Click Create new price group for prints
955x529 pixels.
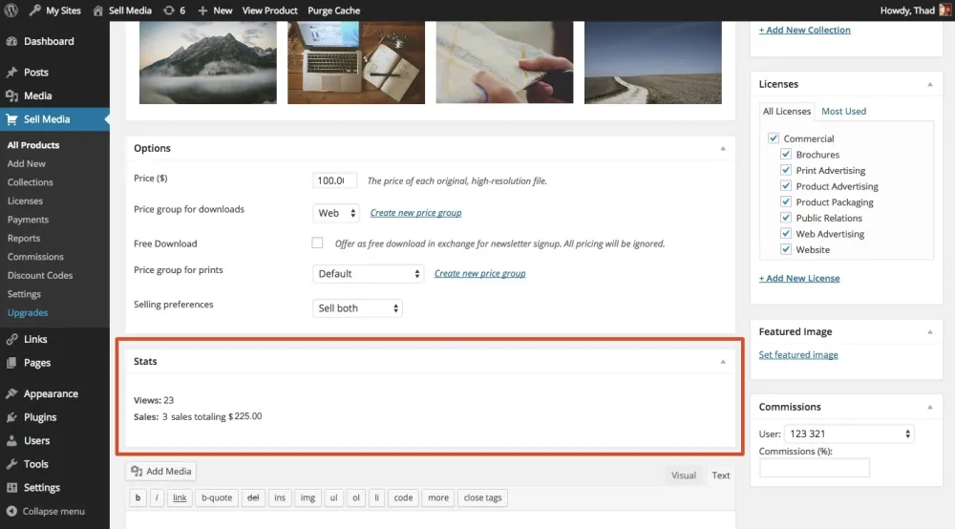[480, 274]
